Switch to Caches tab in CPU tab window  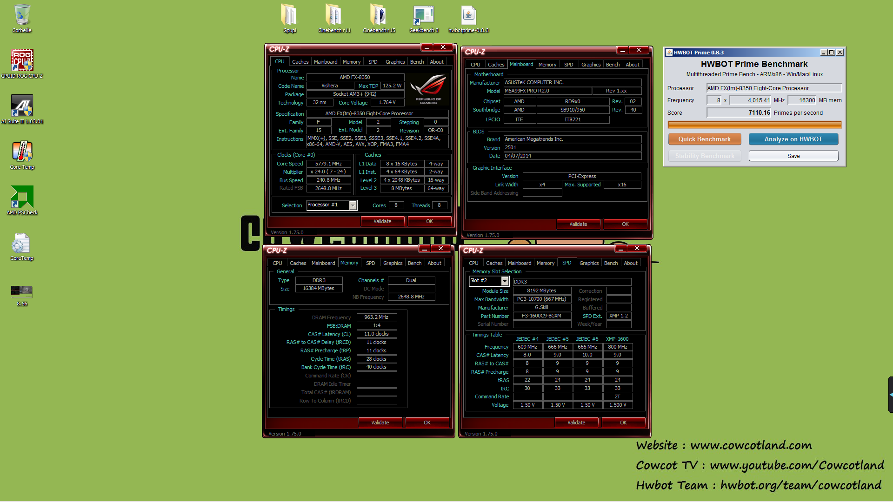300,62
